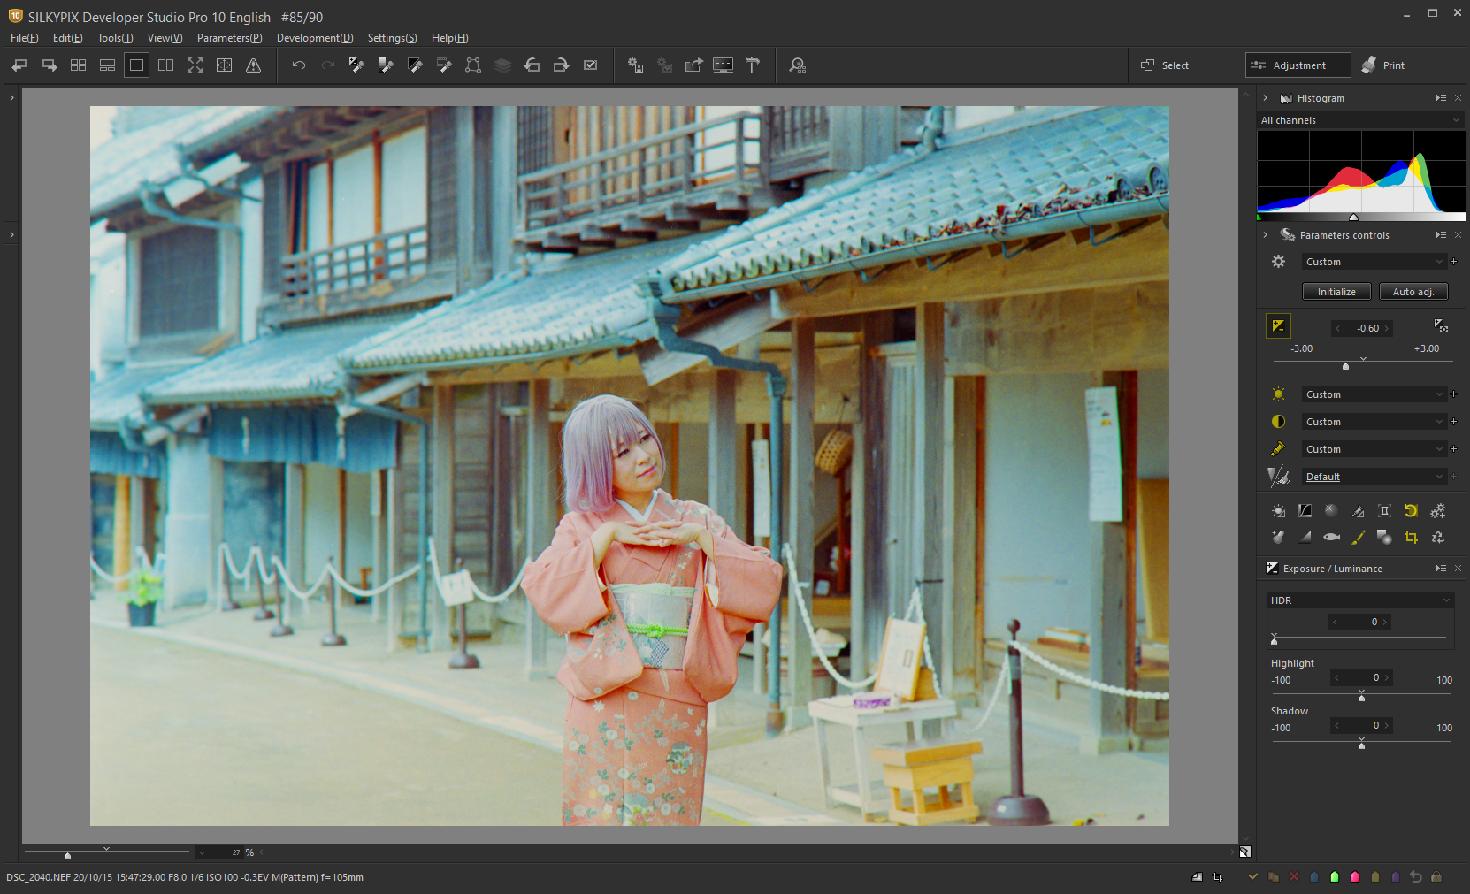The width and height of the screenshot is (1470, 894).
Task: Open the search-thumbnail magnifier tool
Action: point(798,65)
